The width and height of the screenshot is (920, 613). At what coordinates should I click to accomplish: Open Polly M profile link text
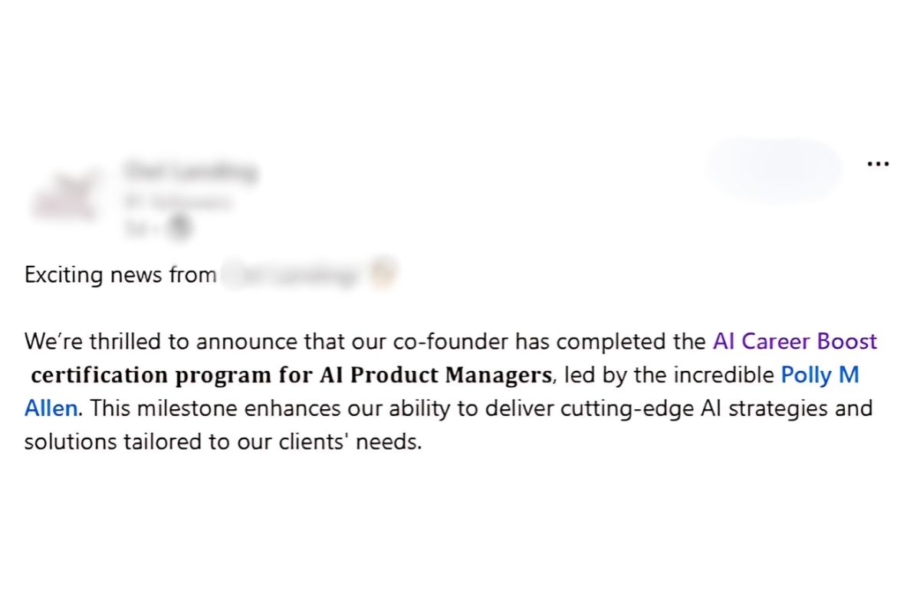820,375
